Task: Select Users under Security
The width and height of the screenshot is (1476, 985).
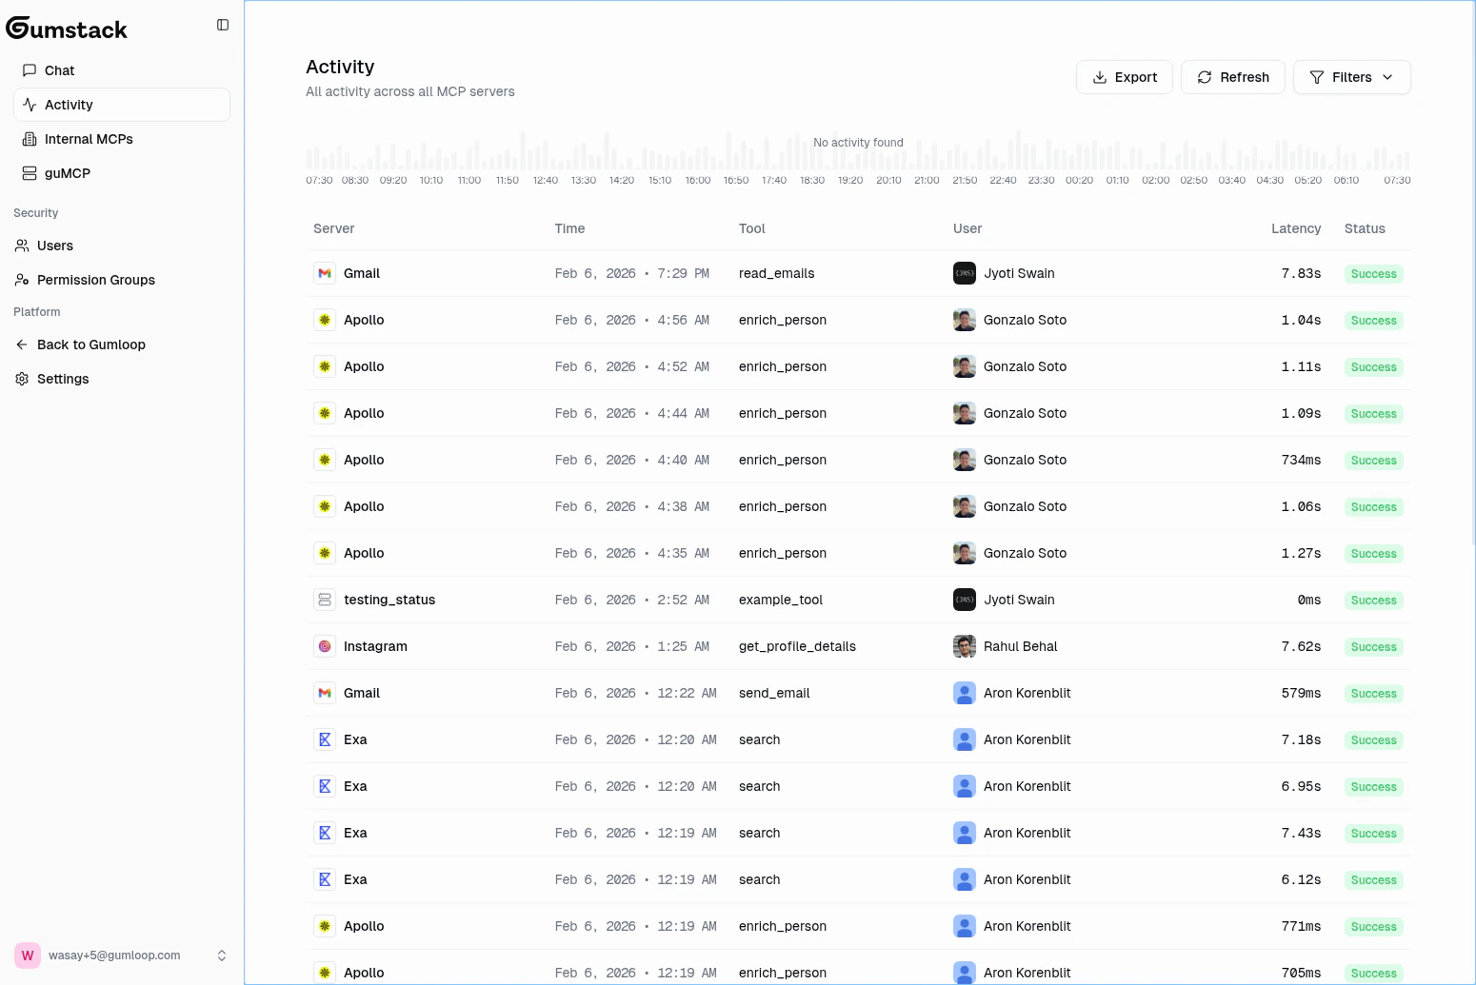Action: [x=54, y=246]
